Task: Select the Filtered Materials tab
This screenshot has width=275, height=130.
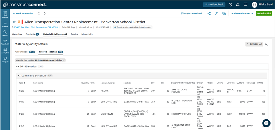Action: pyautogui.click(x=51, y=52)
